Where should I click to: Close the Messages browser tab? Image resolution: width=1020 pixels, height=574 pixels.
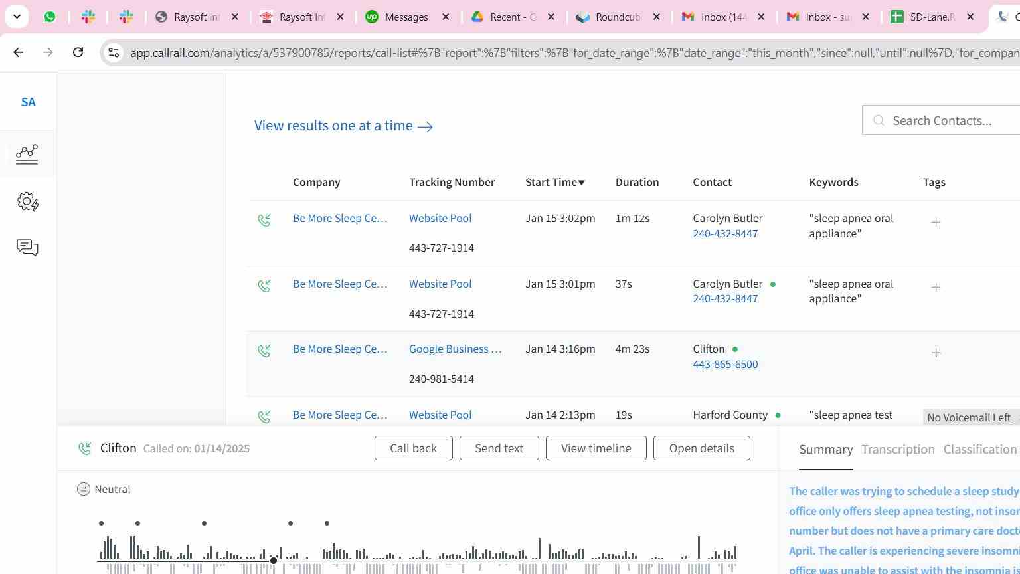coord(446,17)
